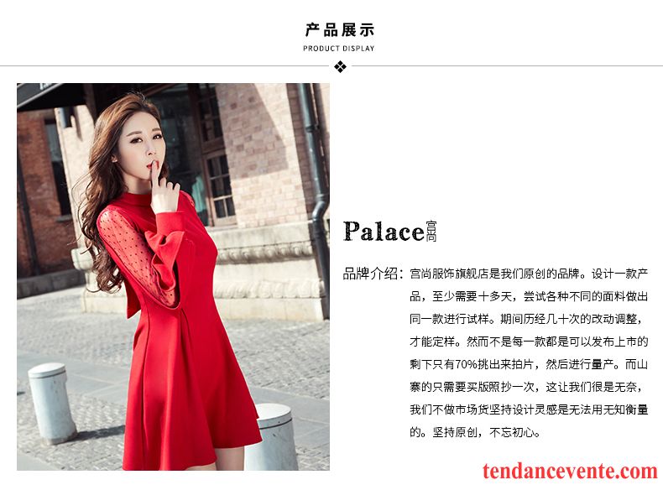Click the 产品展示 section heading
663x485 pixels.
coord(340,30)
